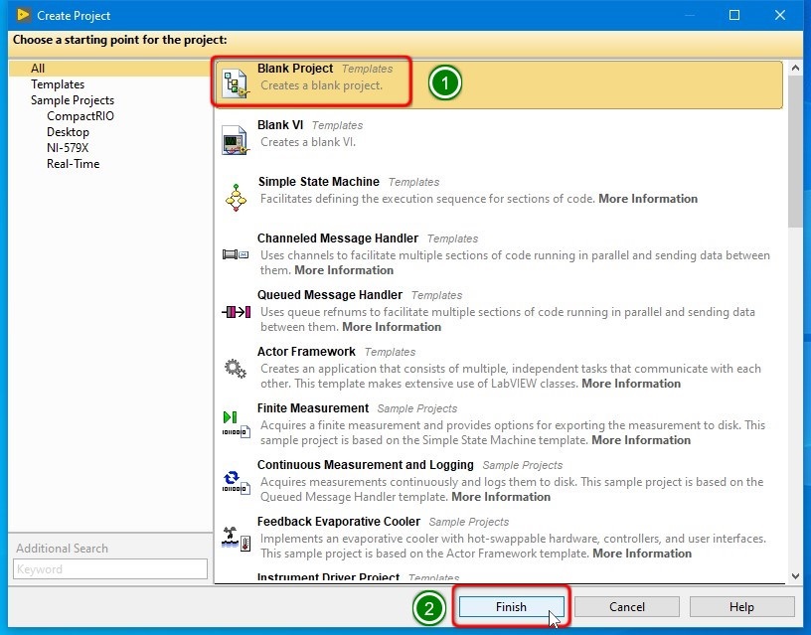Click the Finish button
The width and height of the screenshot is (811, 635).
(x=511, y=606)
